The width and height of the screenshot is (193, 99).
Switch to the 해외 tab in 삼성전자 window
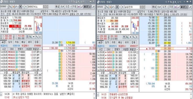point(127,42)
